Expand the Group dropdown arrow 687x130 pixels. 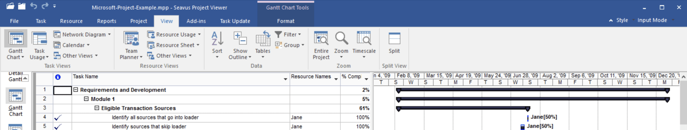303,45
